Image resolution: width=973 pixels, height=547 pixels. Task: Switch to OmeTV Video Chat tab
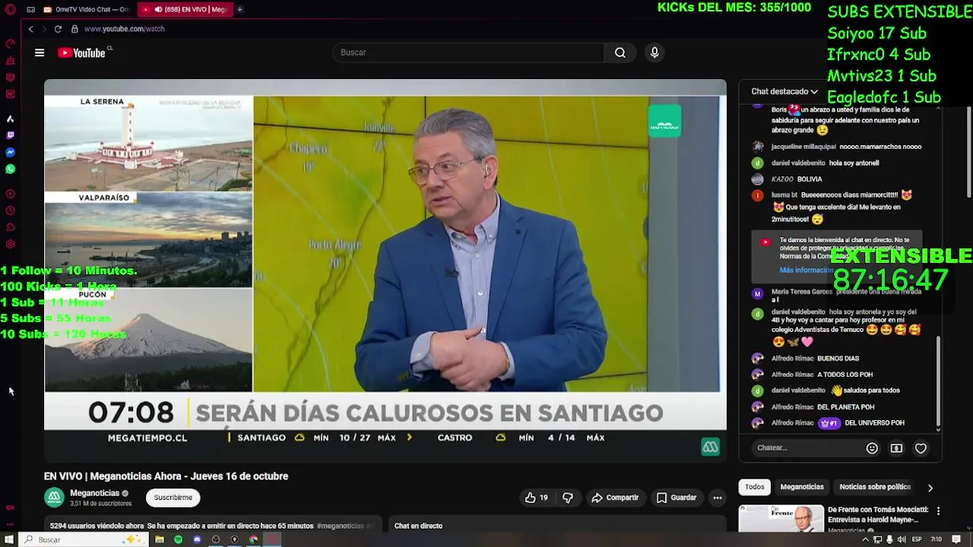coord(87,10)
